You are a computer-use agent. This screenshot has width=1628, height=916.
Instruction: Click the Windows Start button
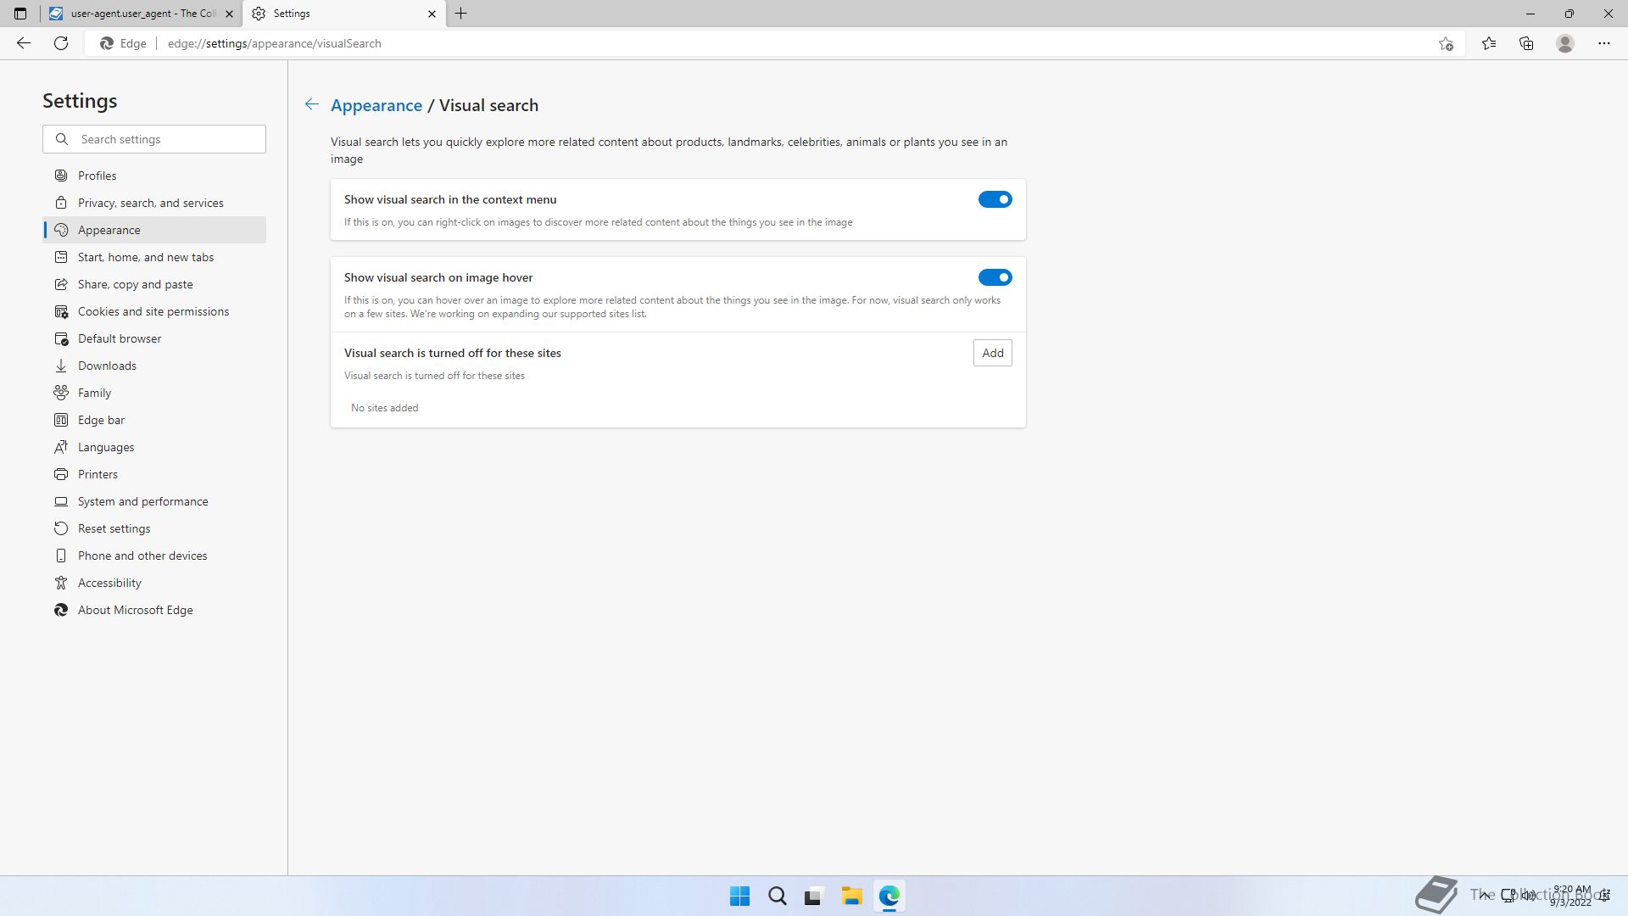739,896
